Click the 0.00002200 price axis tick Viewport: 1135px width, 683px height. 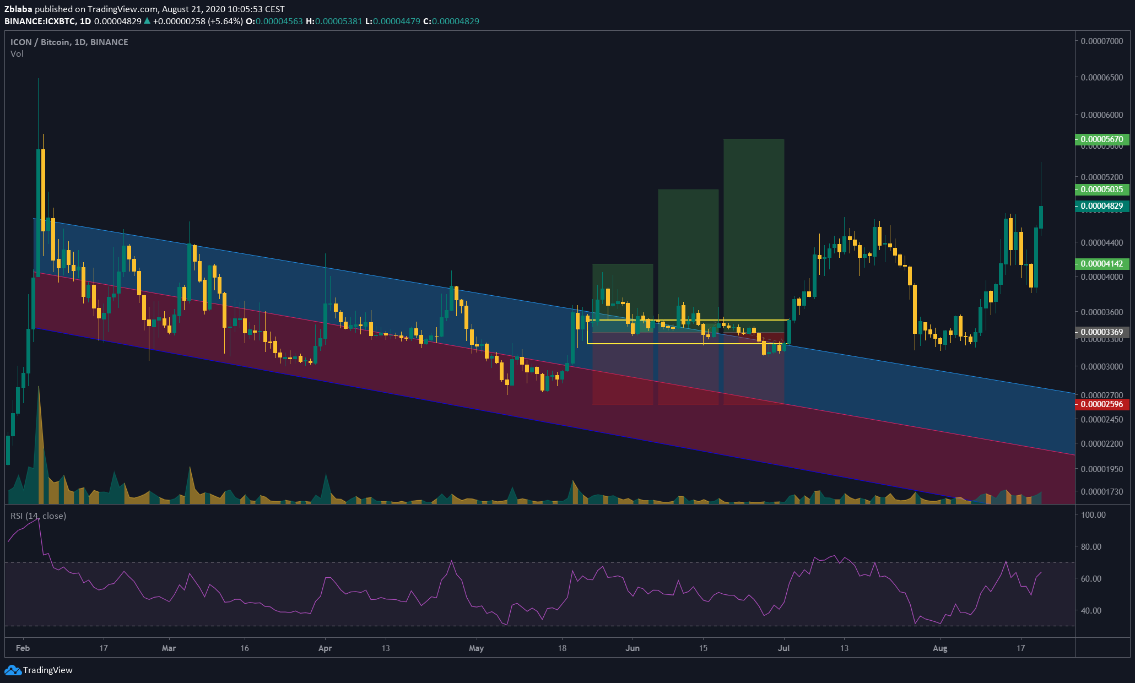[1102, 444]
